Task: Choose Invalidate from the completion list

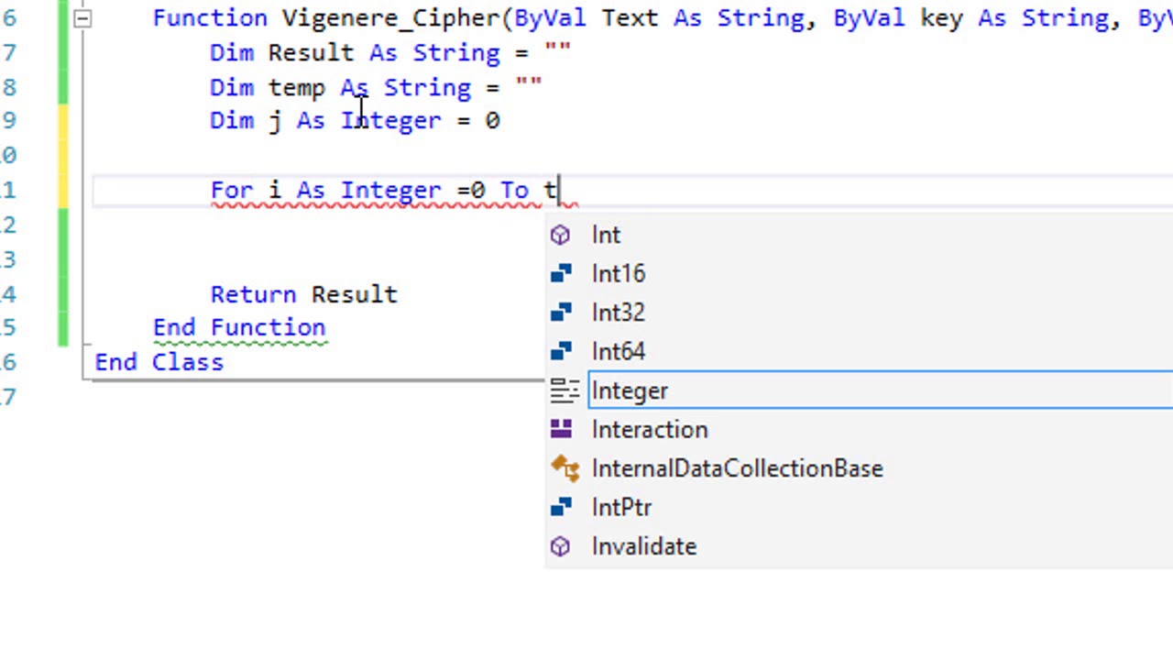Action: [644, 546]
